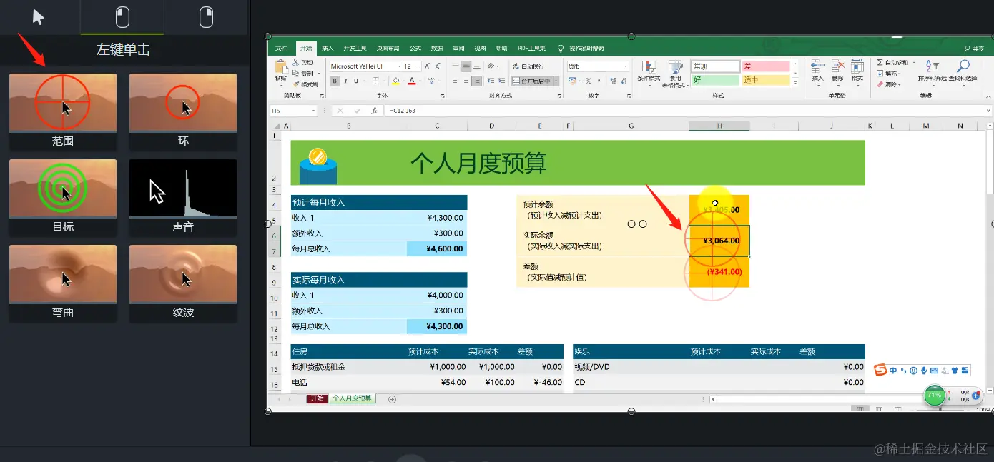Screen dimensions: 994x462
Task: Click the increase decimal icon
Action: (x=614, y=81)
